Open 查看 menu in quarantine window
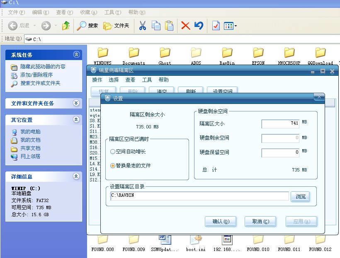340x258 pixels. [130, 80]
